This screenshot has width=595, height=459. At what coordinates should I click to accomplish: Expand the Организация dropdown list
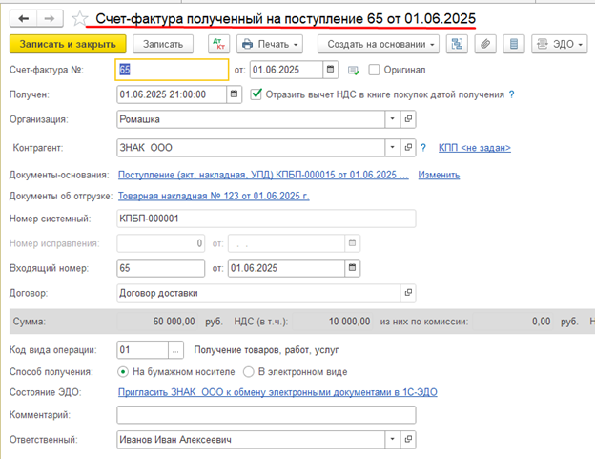click(393, 119)
